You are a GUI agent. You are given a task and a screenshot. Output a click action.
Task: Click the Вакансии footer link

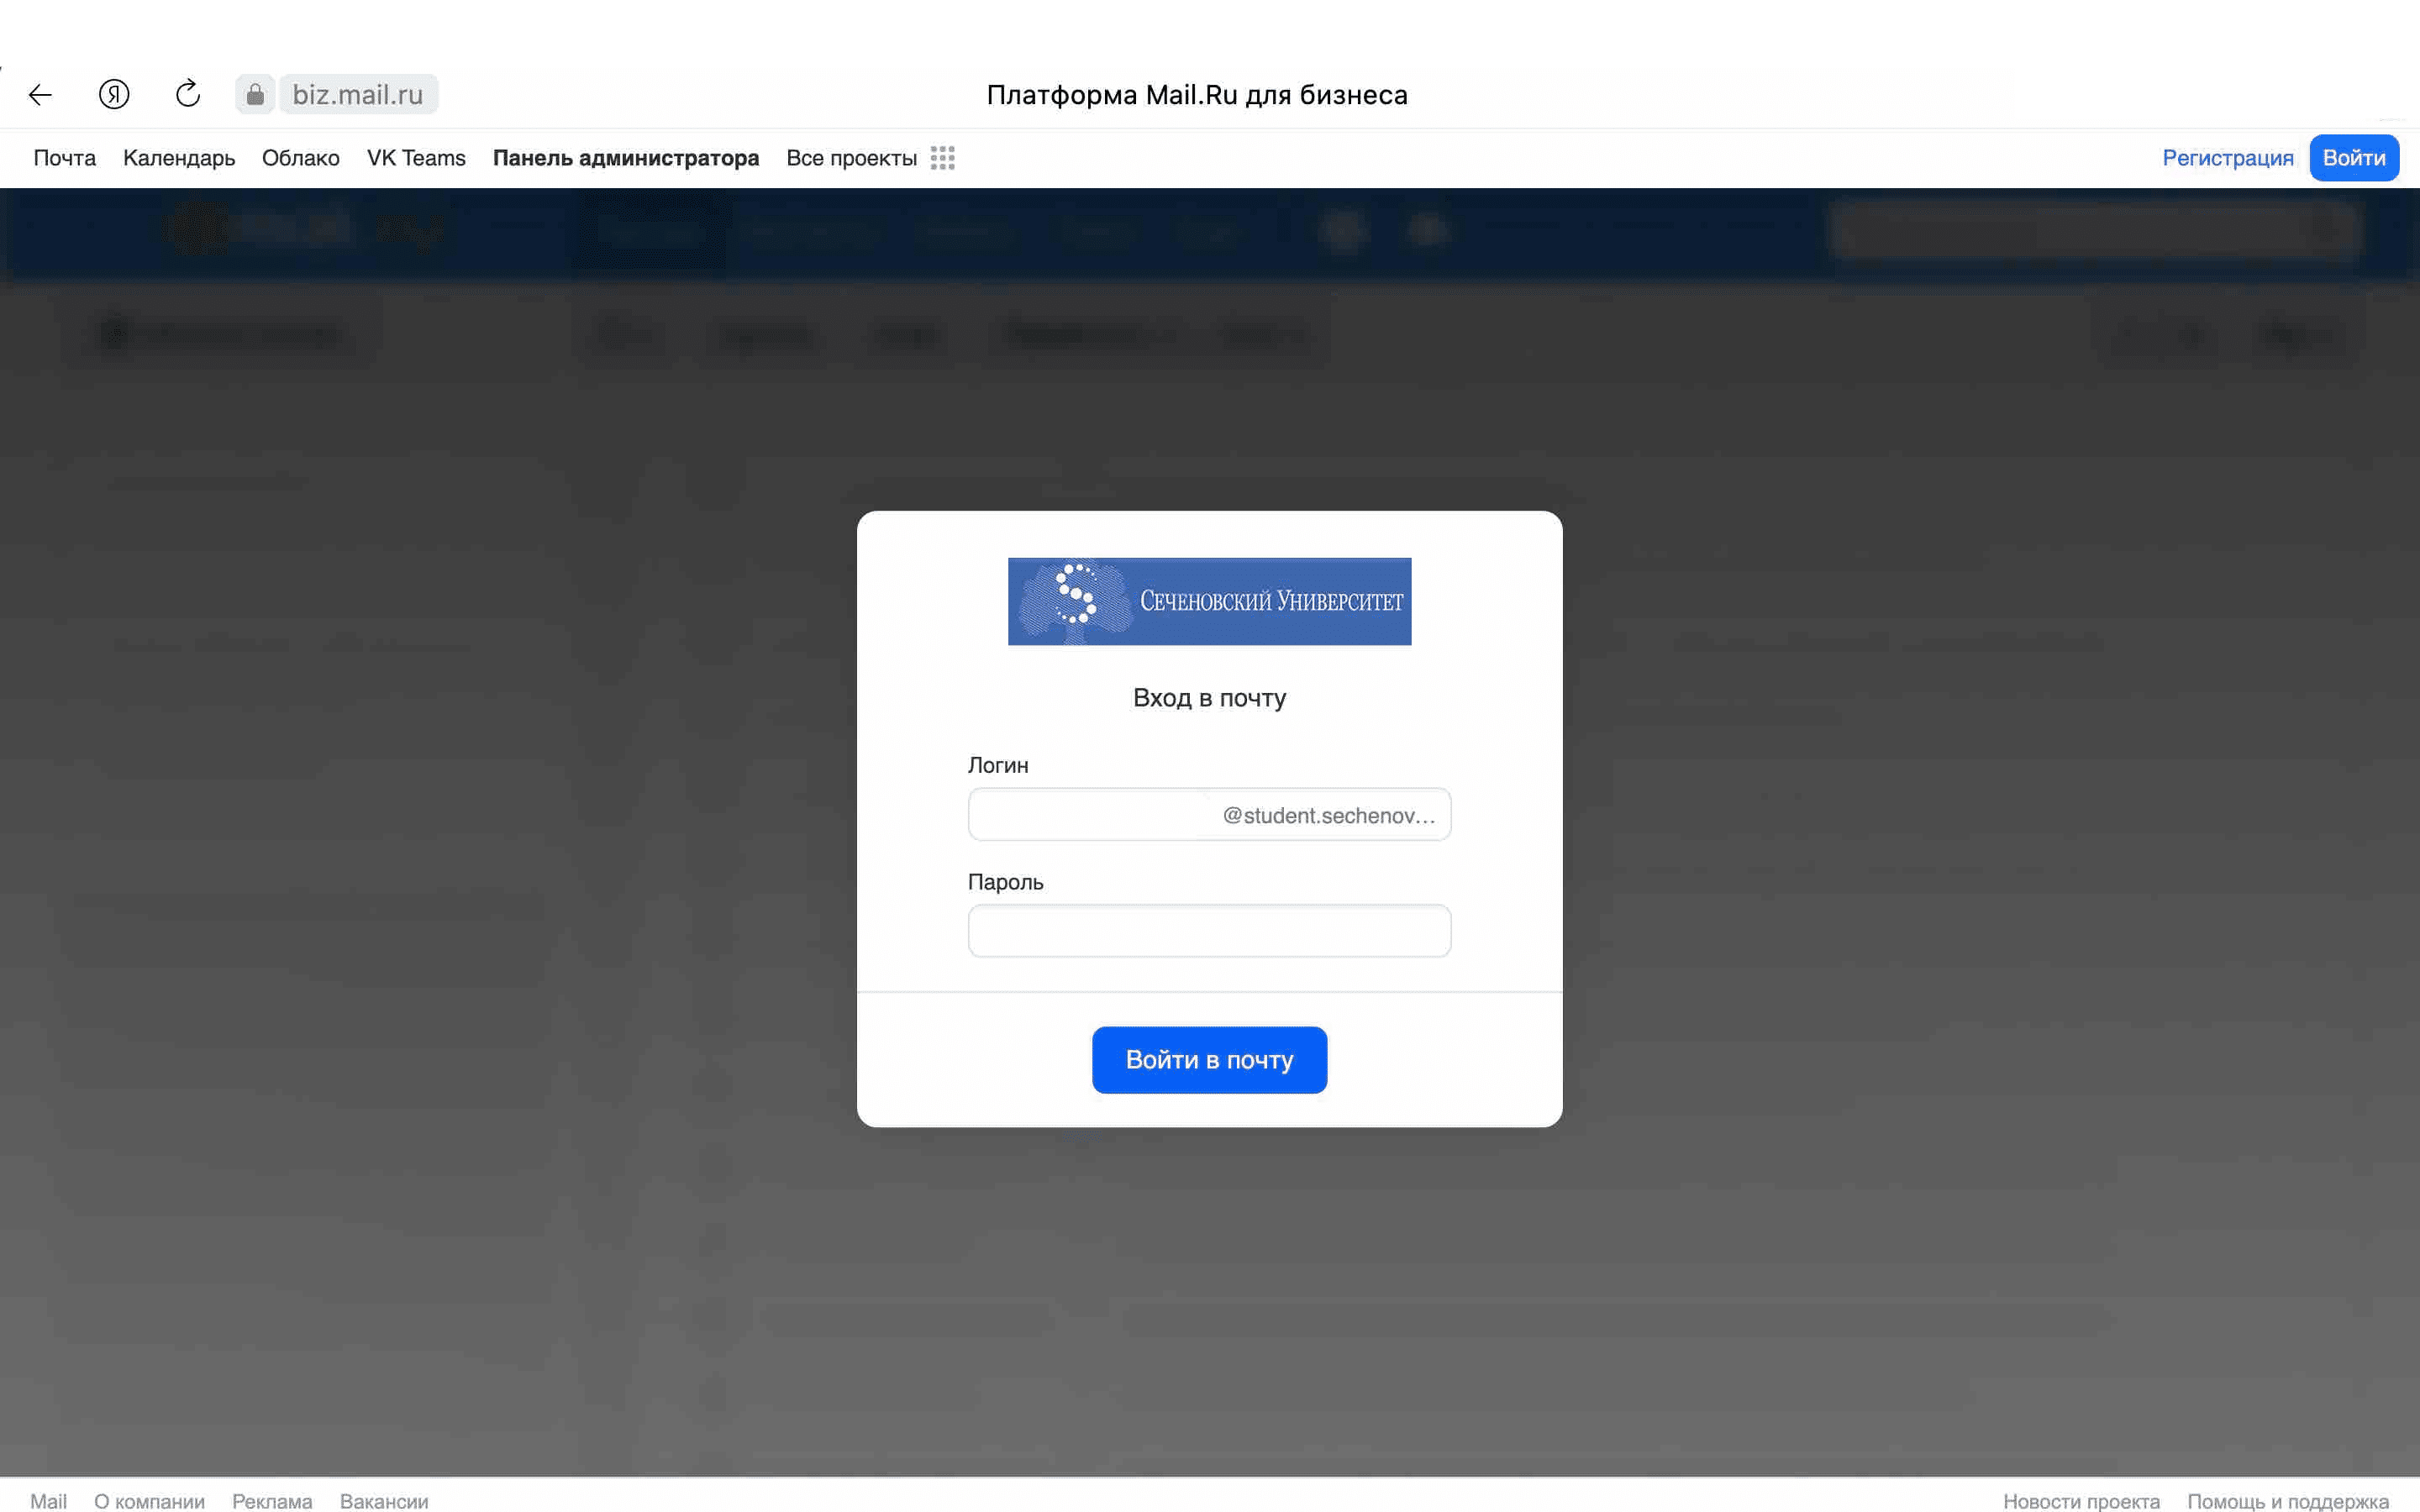pos(381,1499)
